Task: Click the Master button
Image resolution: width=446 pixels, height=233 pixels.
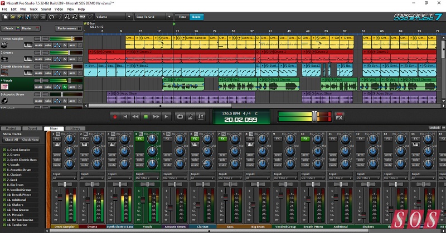Action: pos(30,28)
